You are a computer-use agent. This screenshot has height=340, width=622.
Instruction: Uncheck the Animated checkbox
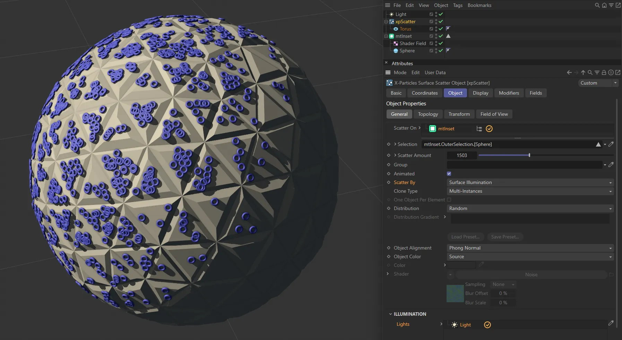(449, 174)
